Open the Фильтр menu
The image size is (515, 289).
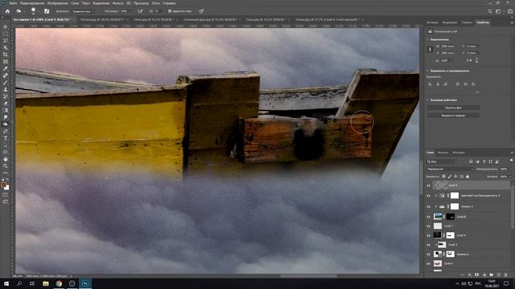118,3
